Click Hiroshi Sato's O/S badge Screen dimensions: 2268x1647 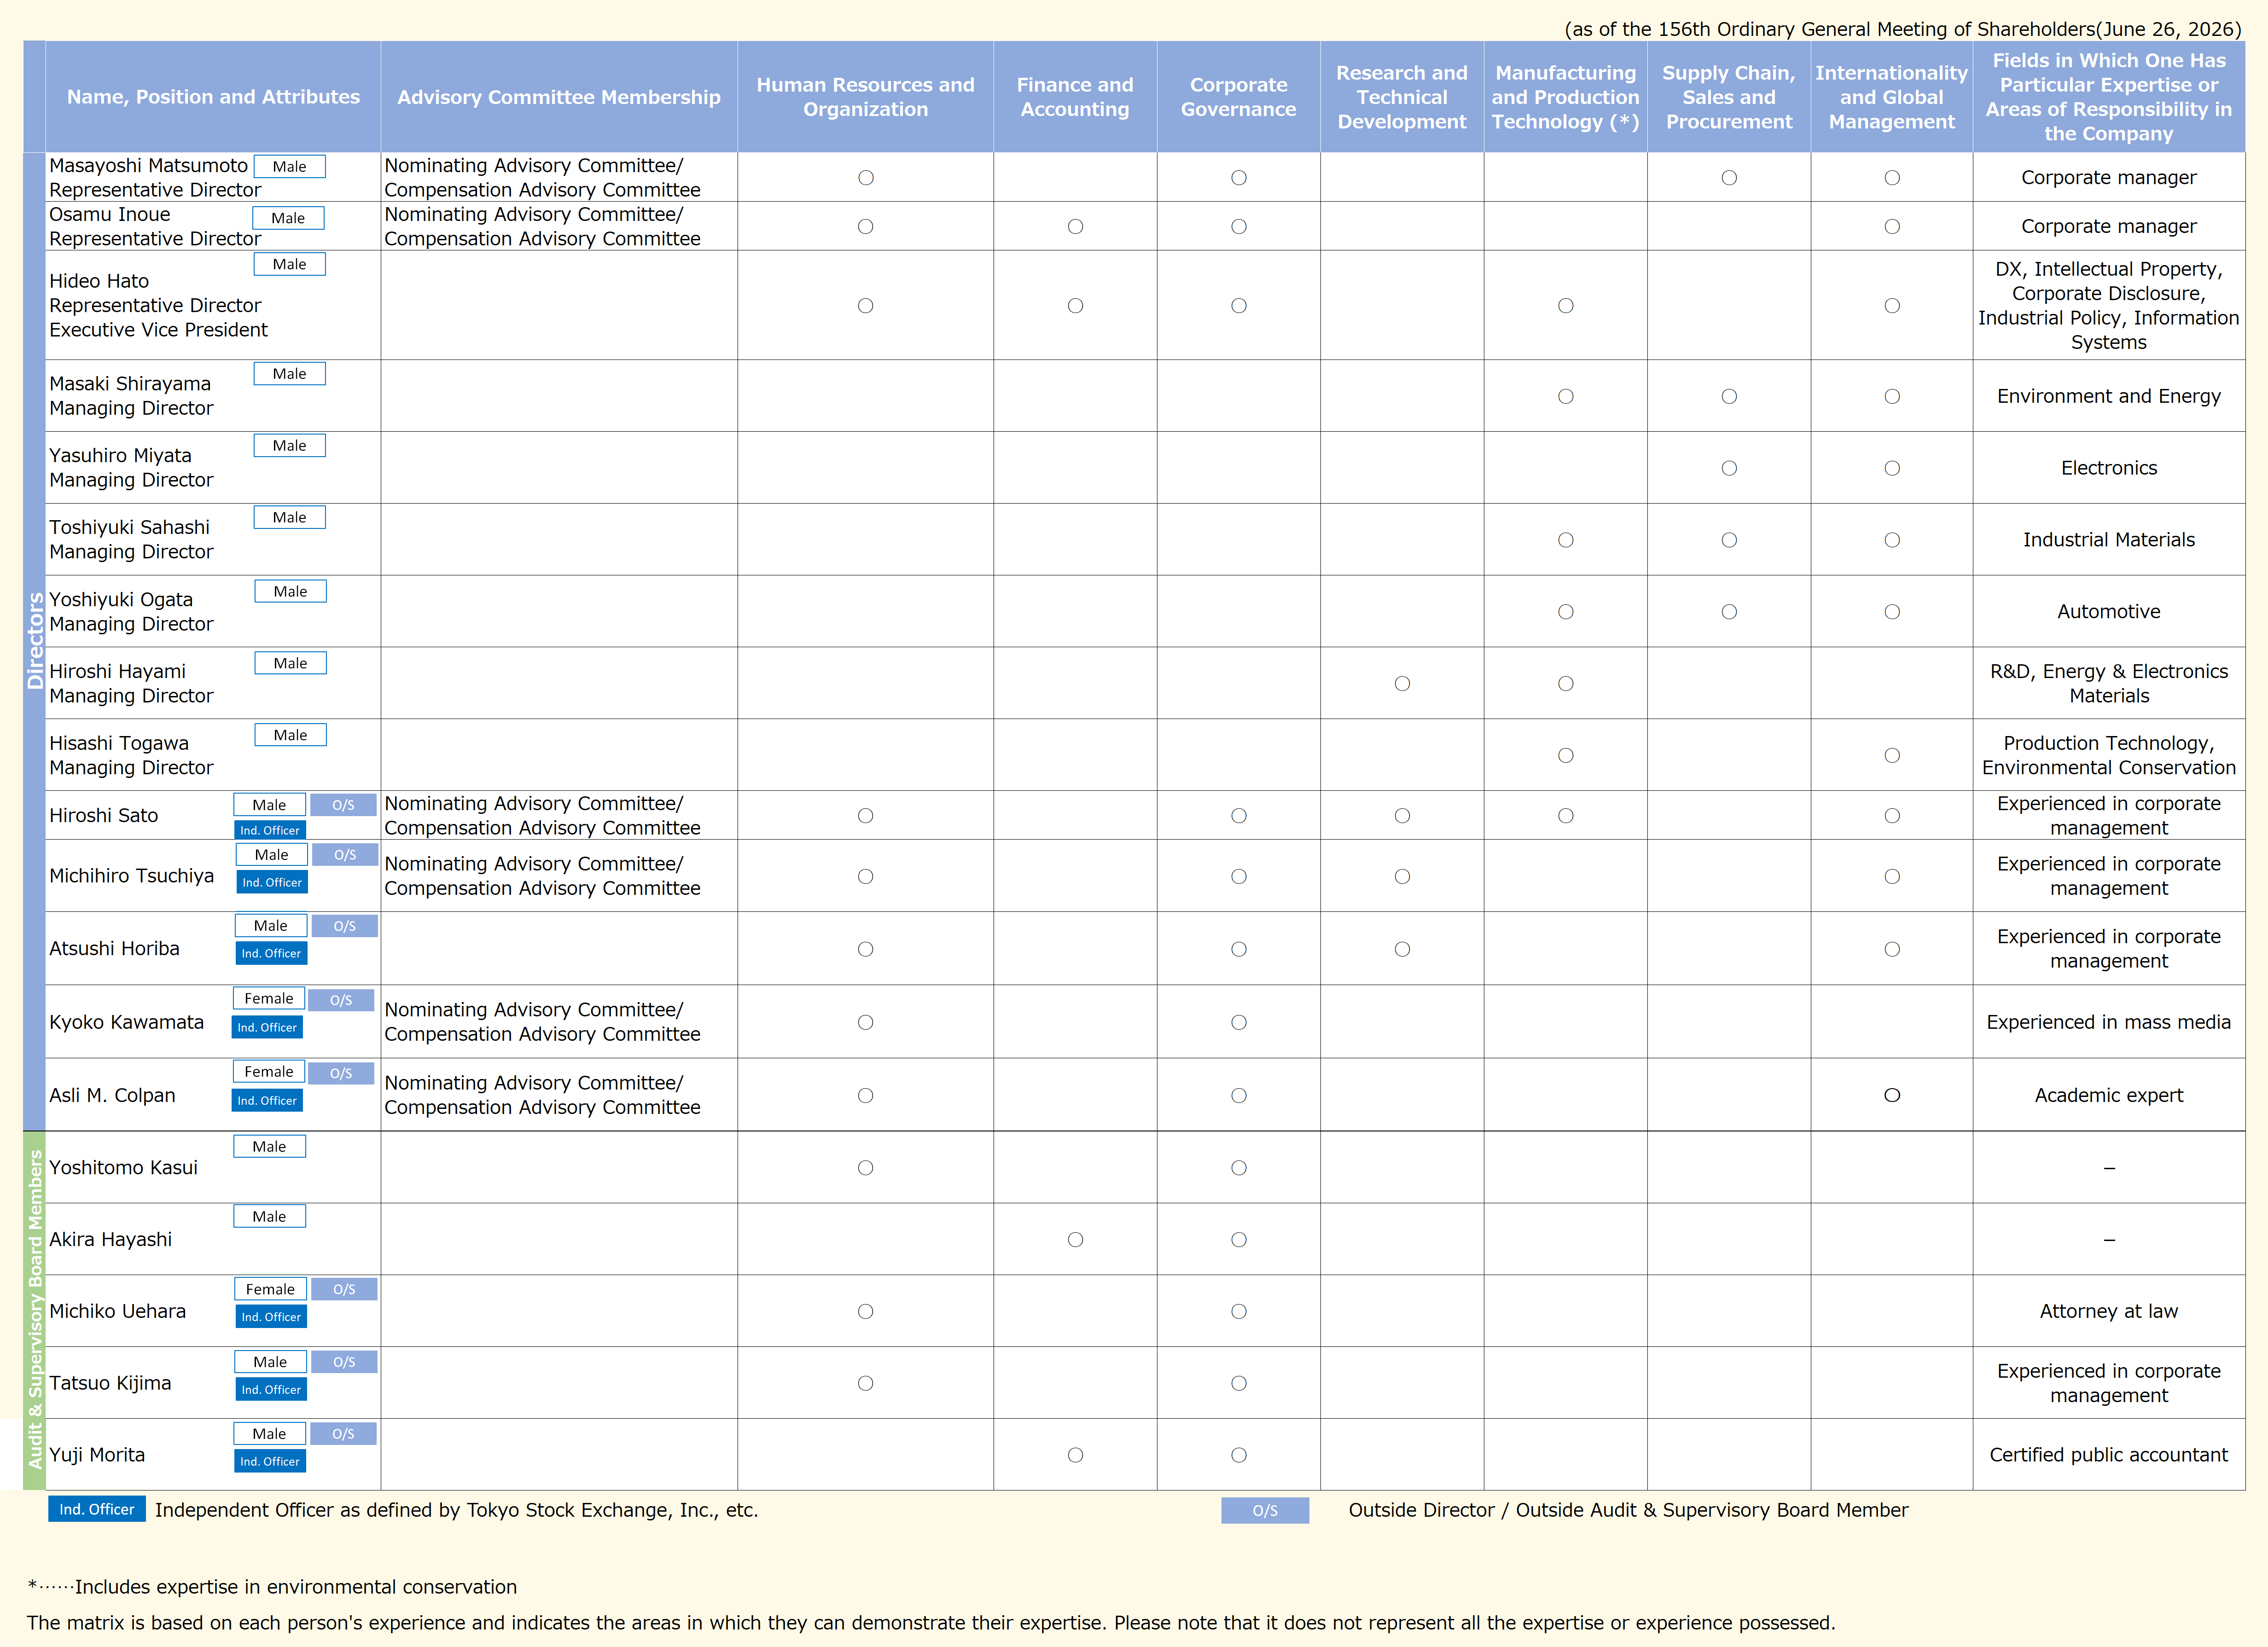tap(343, 805)
